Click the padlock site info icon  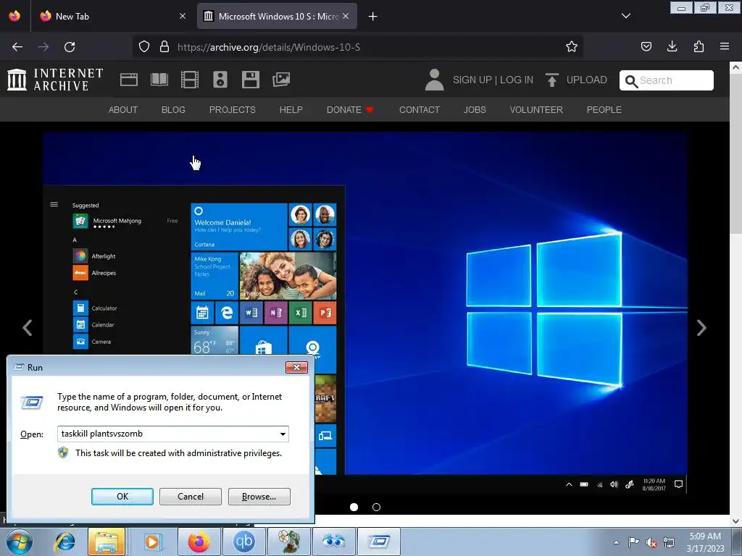[x=164, y=47]
